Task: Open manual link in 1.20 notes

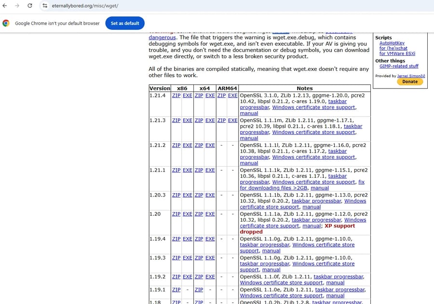Action: [x=312, y=226]
